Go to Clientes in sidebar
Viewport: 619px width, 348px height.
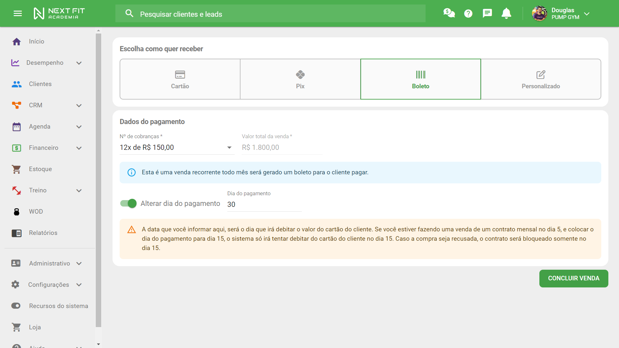click(x=40, y=84)
